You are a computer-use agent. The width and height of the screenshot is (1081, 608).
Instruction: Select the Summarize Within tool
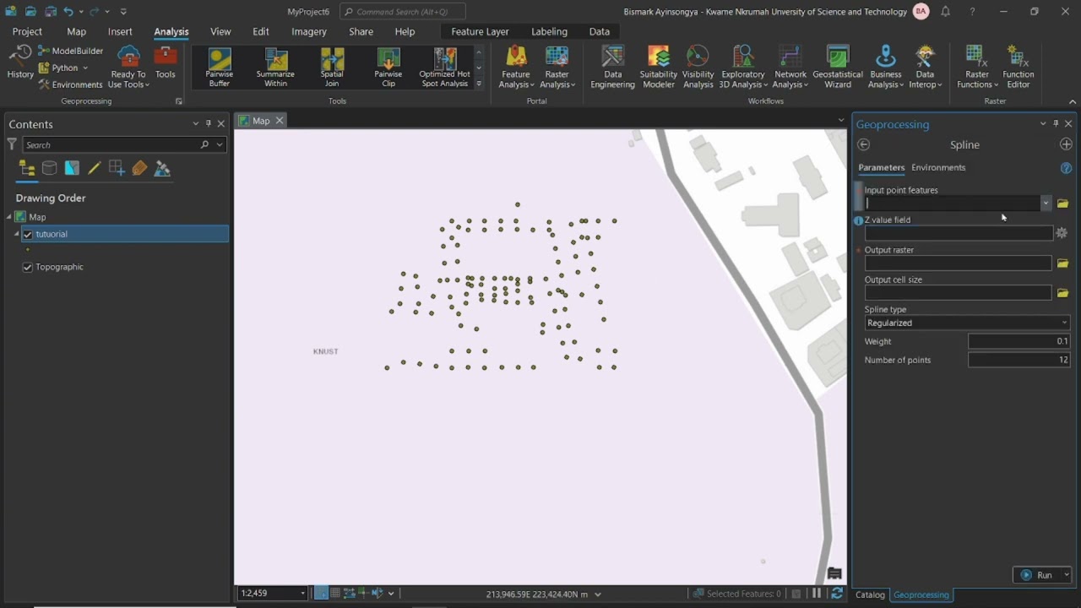pyautogui.click(x=276, y=68)
